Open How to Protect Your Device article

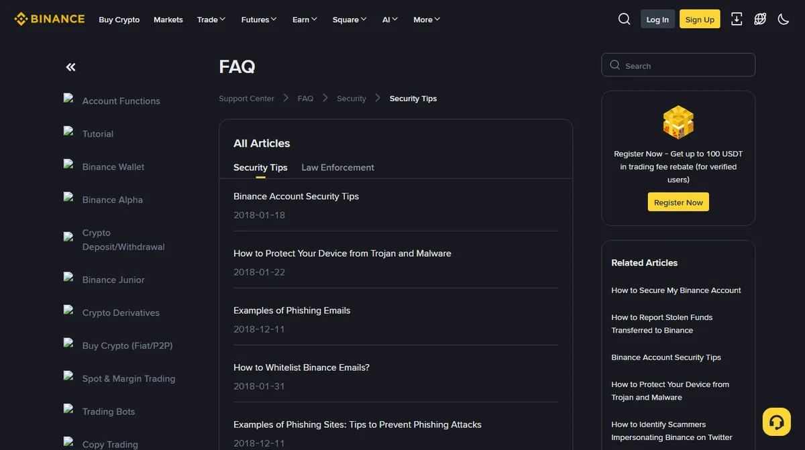(x=342, y=254)
